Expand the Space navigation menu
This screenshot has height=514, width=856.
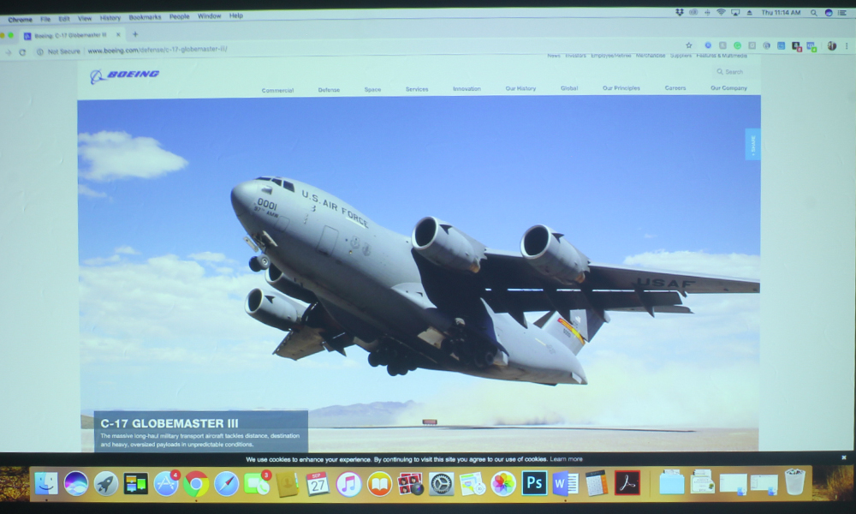click(x=372, y=90)
